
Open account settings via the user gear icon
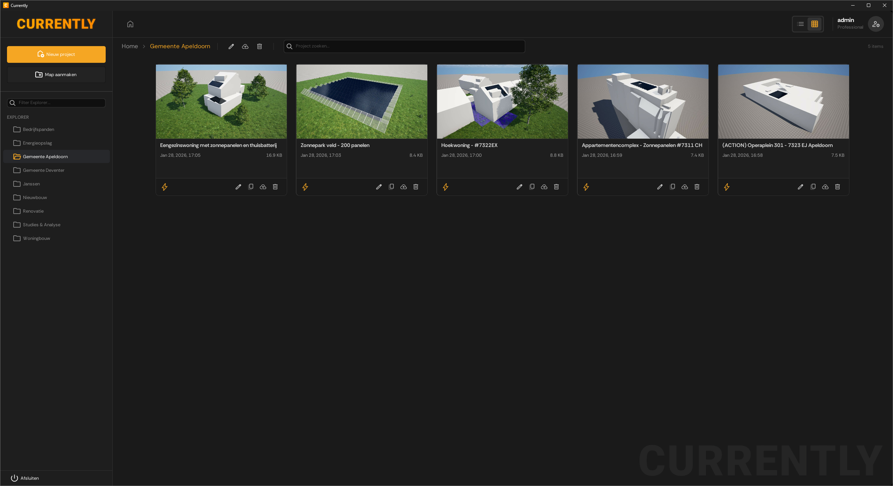(876, 24)
